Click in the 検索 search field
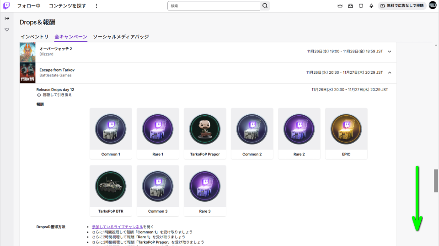Viewport: 439px width, 246px height. [214, 6]
